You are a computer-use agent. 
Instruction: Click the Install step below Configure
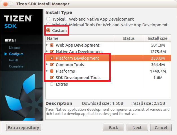[x=13, y=60]
